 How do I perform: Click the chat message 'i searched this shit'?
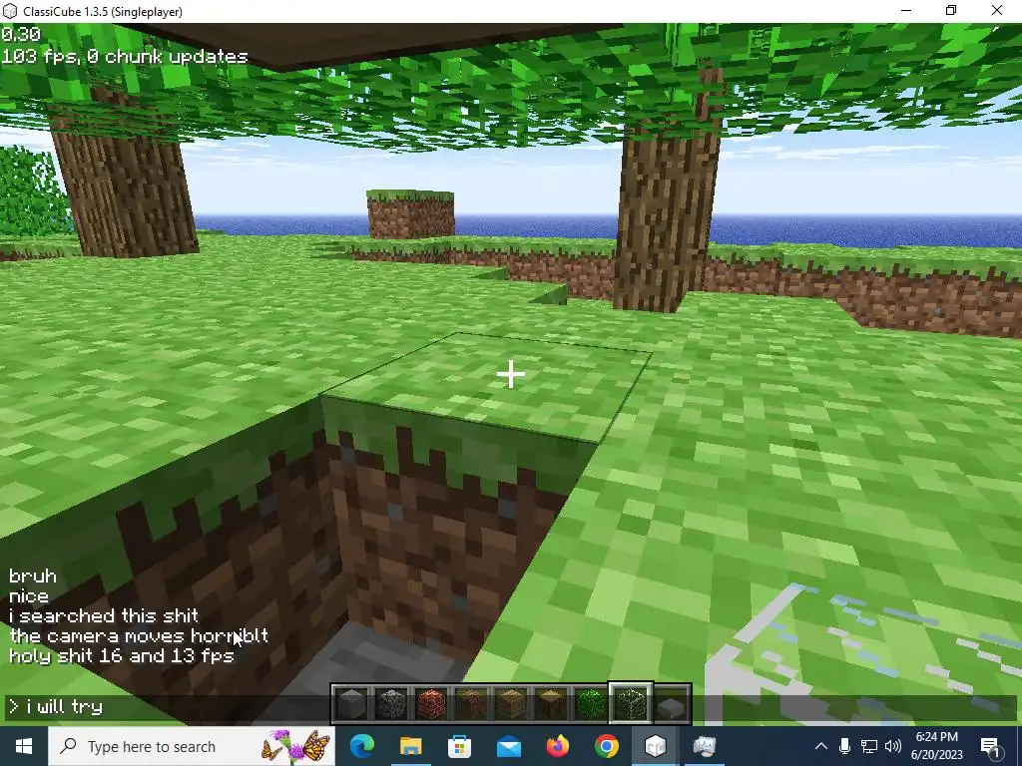pos(104,615)
